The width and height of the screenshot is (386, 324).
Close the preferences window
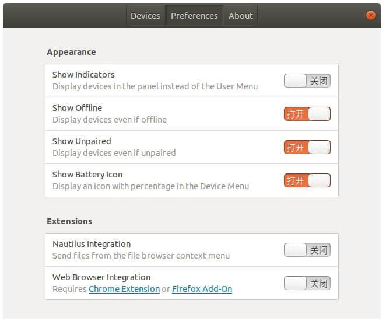pos(371,15)
